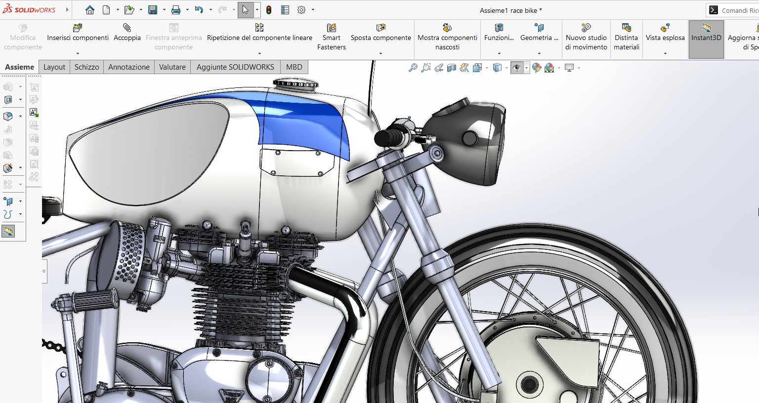Expand the Print dropdown arrow
Viewport: 759px width, 403px height.
tap(187, 10)
